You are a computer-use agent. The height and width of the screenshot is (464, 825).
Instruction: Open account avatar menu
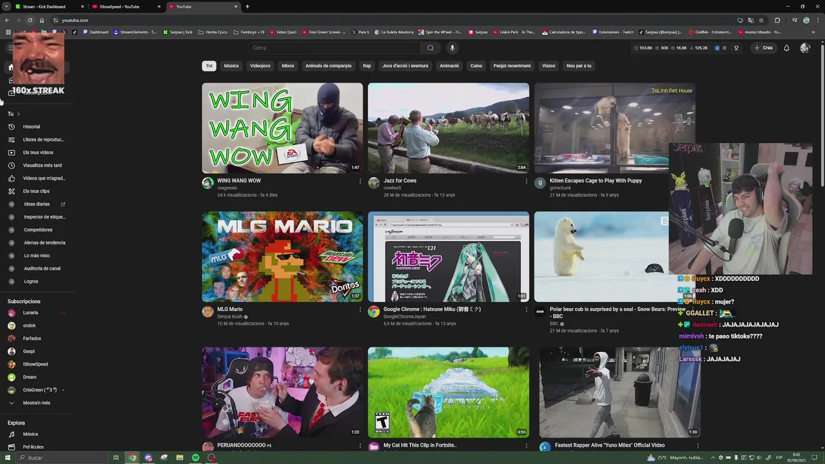tap(804, 48)
